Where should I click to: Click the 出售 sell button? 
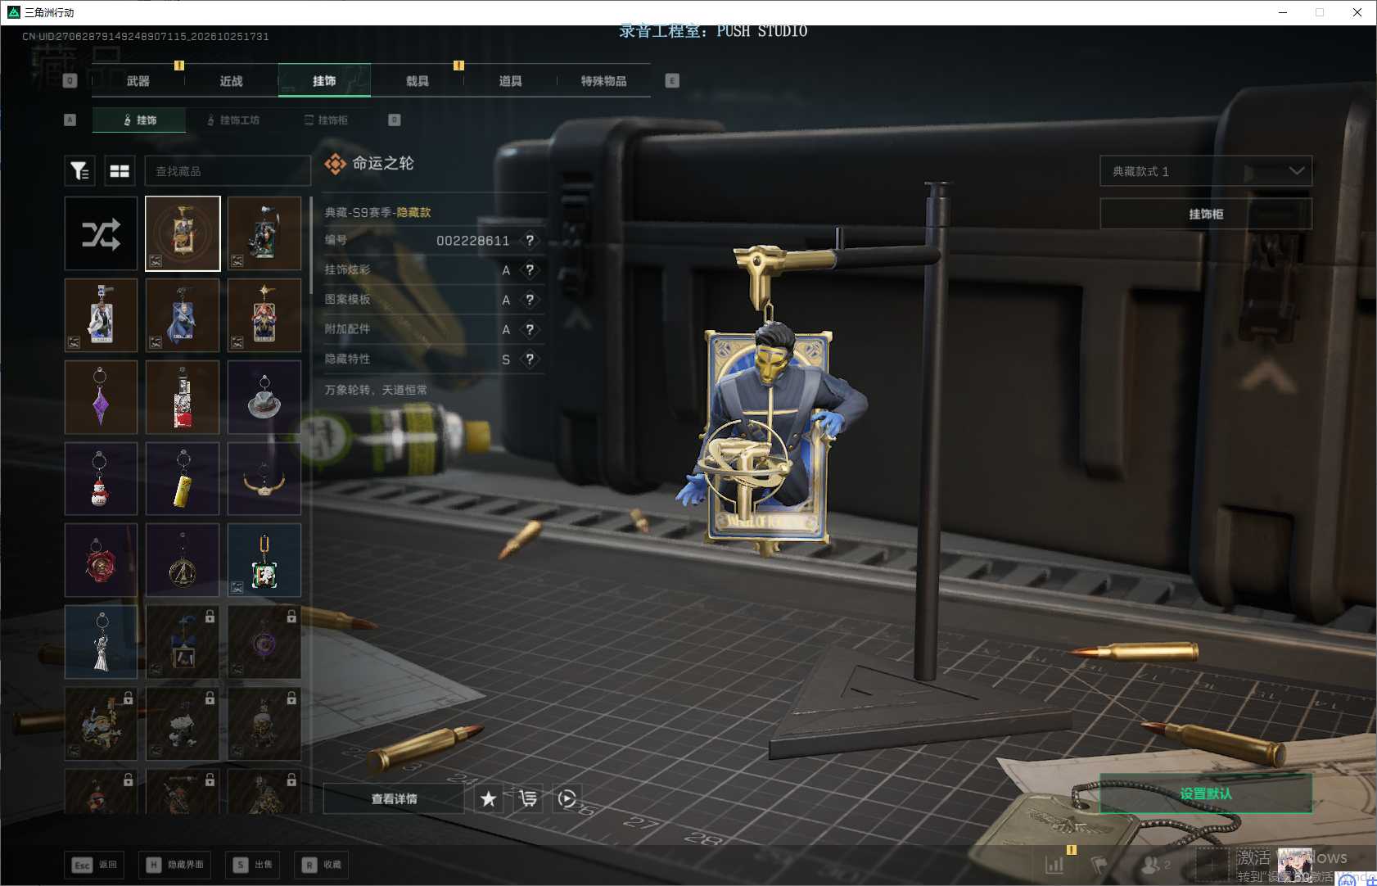[x=252, y=865]
